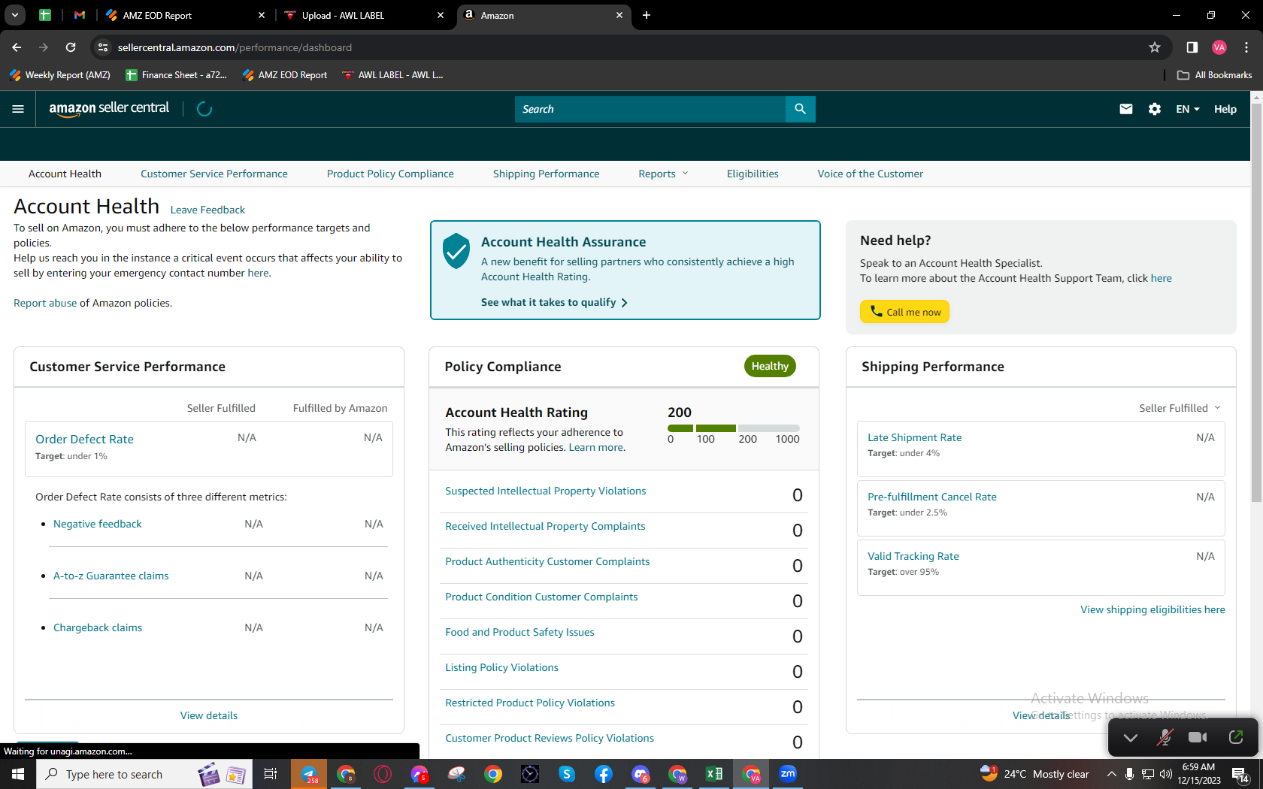
Task: Click the Leave Feedback link
Action: (x=207, y=210)
